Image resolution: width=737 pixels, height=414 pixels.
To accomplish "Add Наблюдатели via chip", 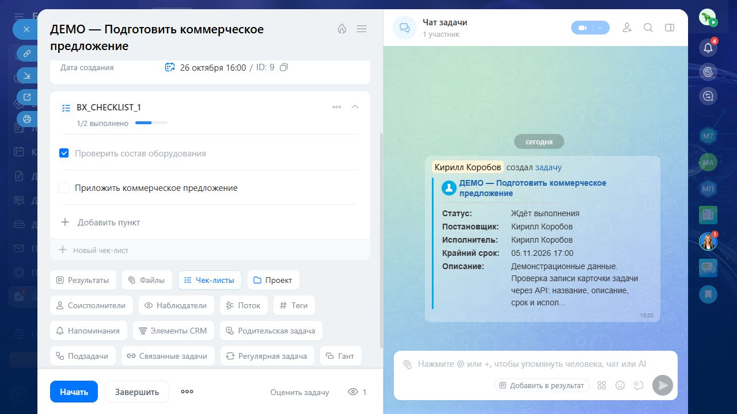I will click(x=176, y=305).
